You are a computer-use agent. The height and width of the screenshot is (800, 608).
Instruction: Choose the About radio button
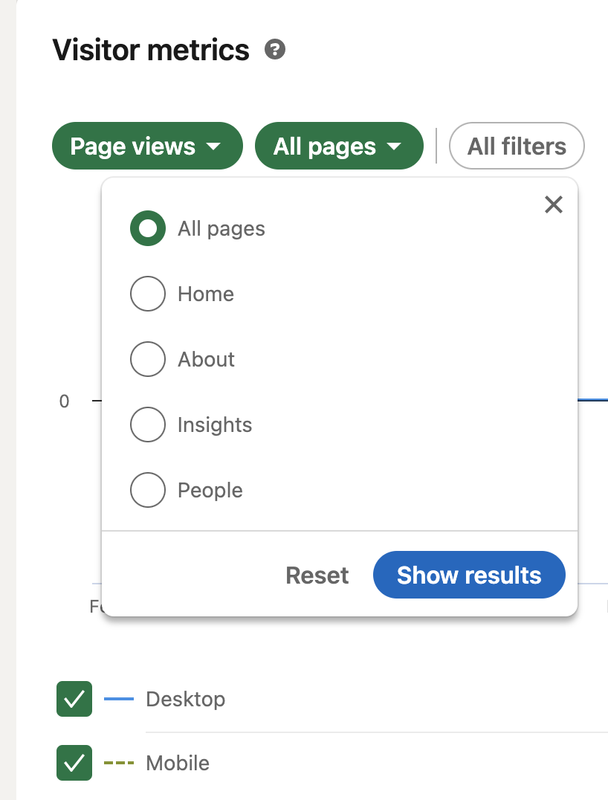coord(148,359)
